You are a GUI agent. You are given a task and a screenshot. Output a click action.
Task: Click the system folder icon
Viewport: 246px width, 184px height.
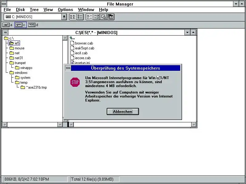pyautogui.click(x=17, y=78)
